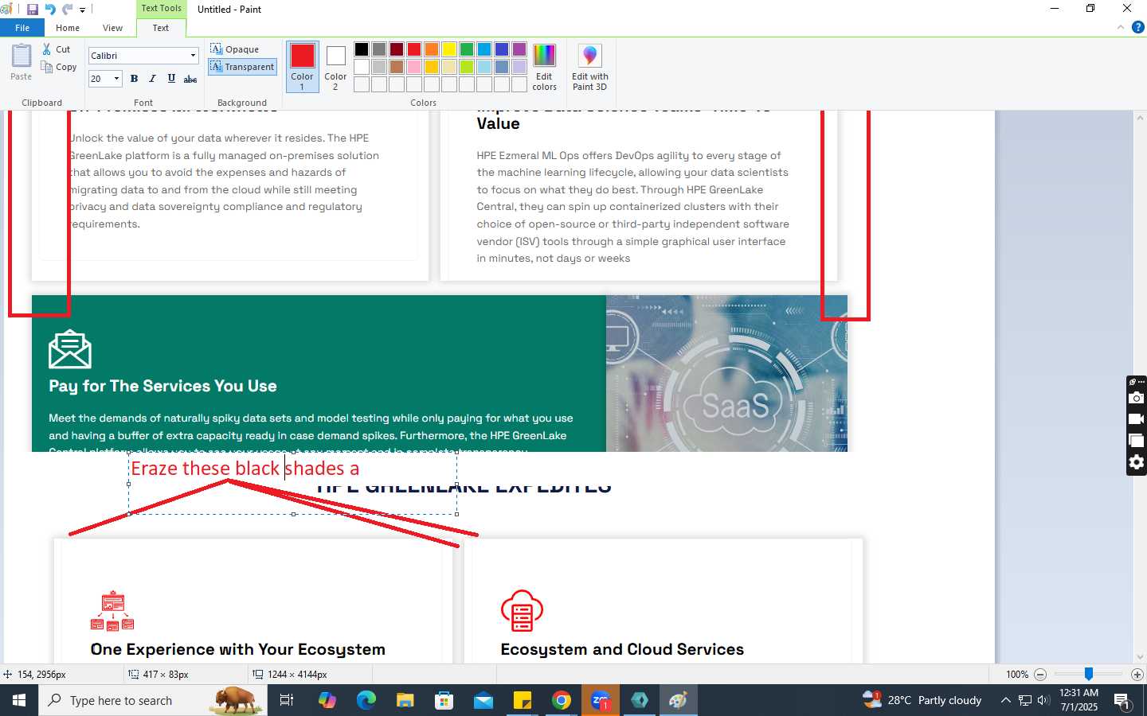Screen dimensions: 1147x716
Task: Click the vertical scrollbar up arrow
Action: 1140,118
